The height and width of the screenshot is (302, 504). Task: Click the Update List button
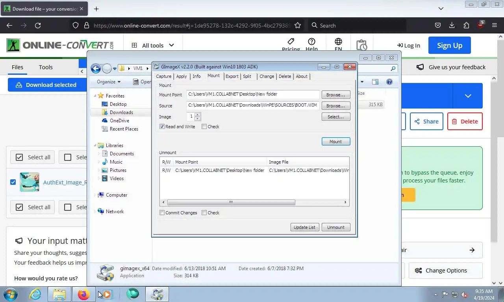coord(304,227)
